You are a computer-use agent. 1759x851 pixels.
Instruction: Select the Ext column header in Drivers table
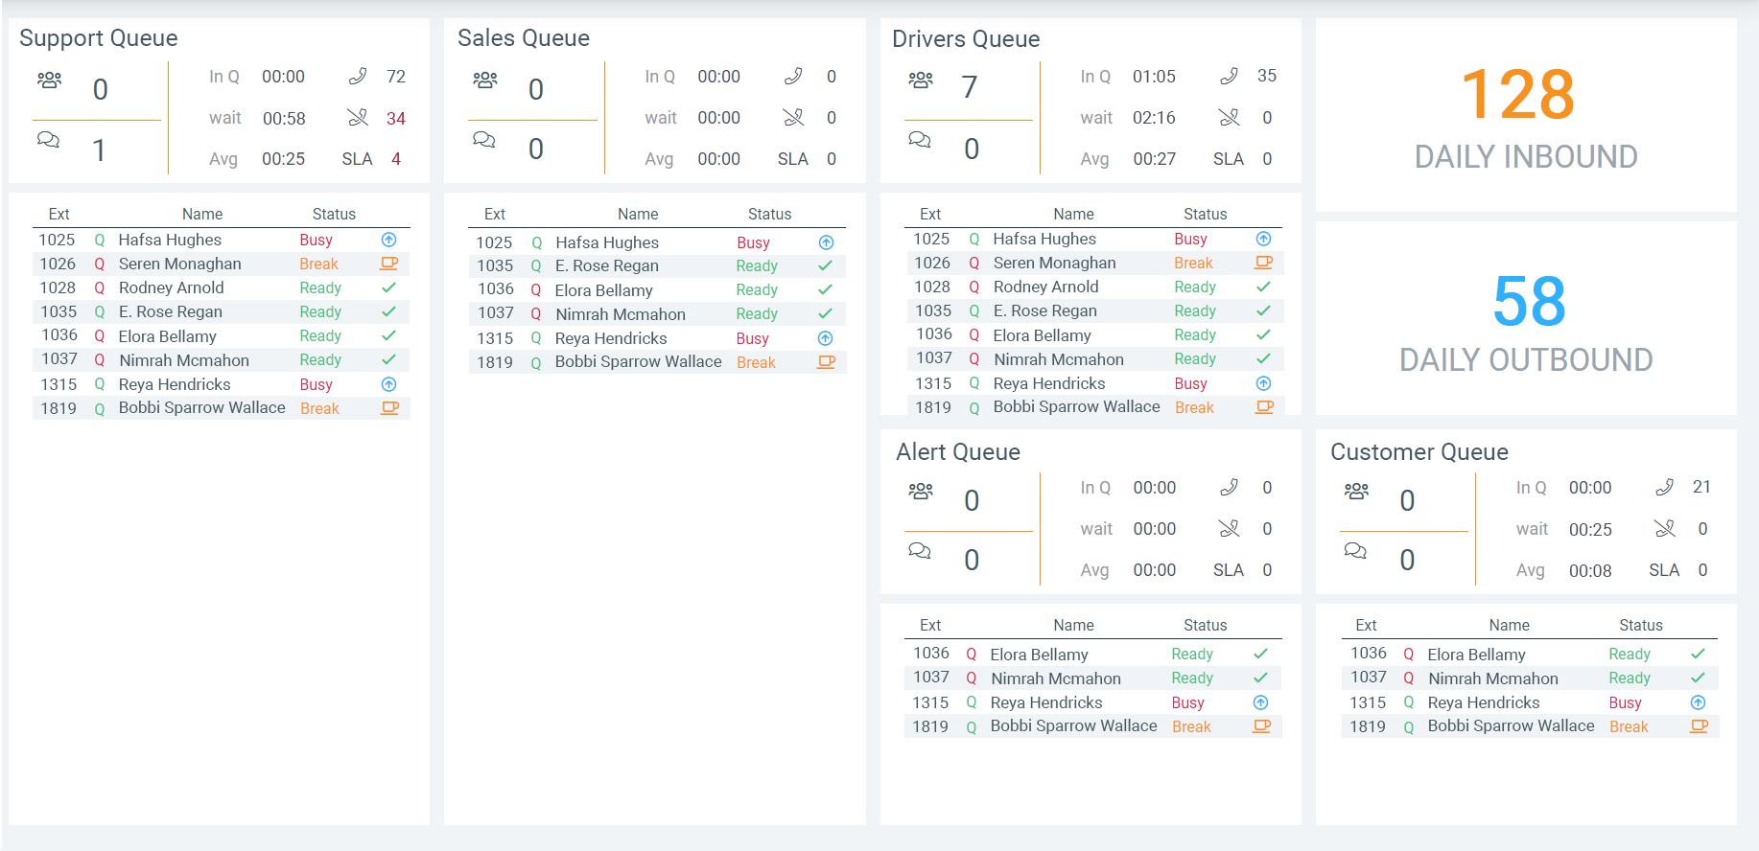pos(930,214)
